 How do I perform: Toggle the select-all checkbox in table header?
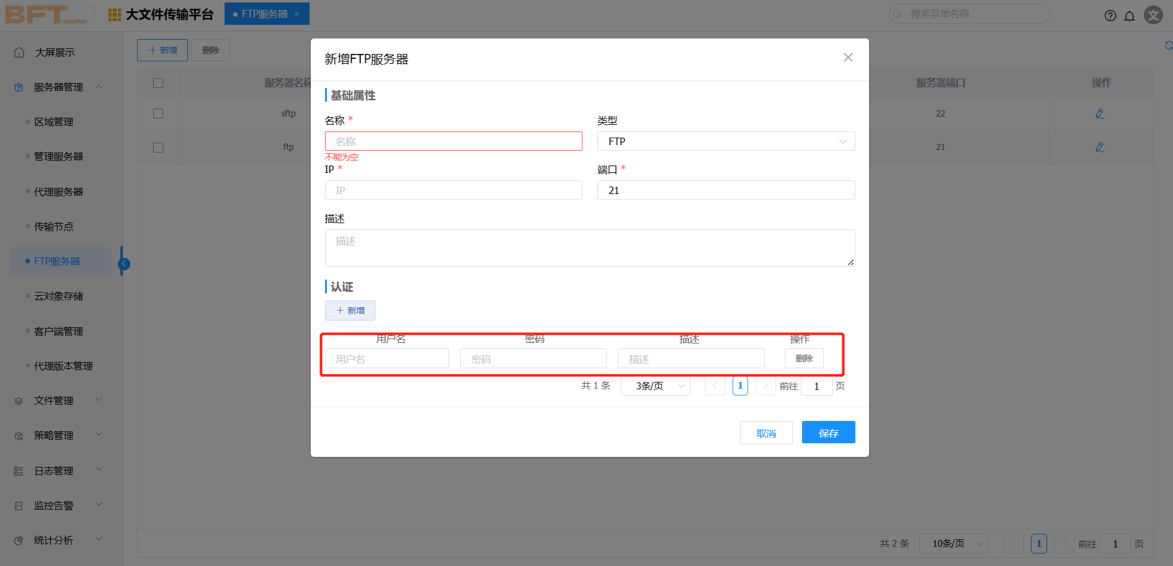click(x=158, y=83)
